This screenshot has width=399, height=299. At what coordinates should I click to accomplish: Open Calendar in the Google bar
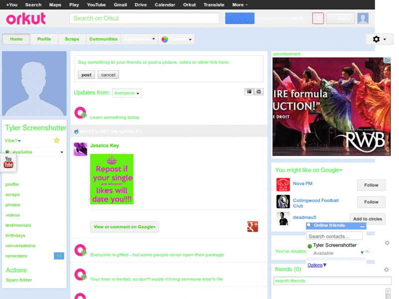165,5
